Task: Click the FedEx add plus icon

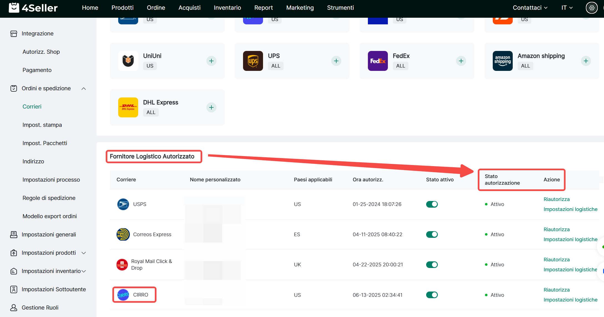Action: (x=461, y=61)
